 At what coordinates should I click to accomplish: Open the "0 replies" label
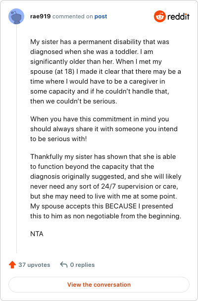[82, 265]
